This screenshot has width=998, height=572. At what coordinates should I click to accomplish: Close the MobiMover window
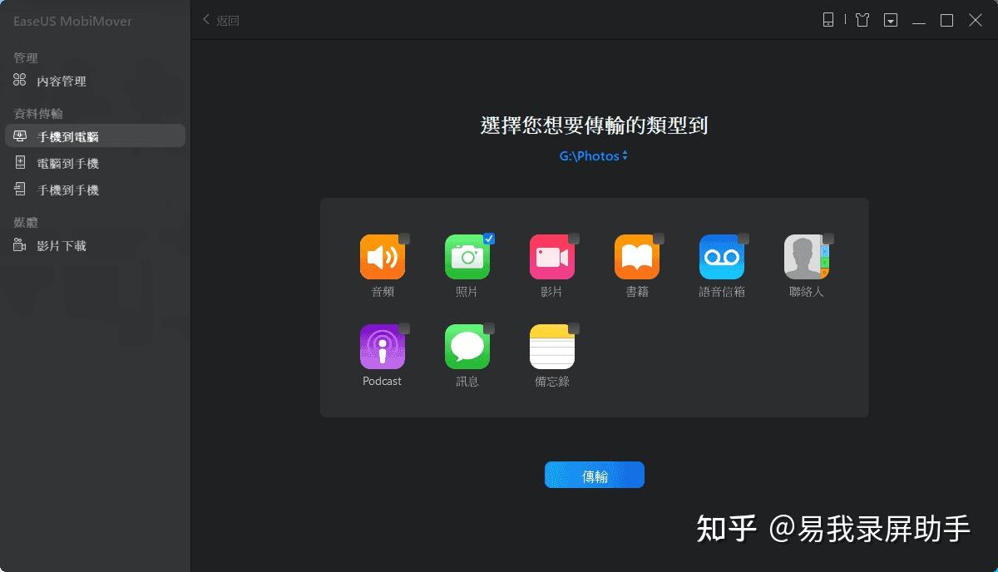click(x=976, y=20)
